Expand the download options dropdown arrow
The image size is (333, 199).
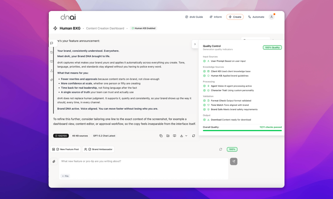[186, 136]
